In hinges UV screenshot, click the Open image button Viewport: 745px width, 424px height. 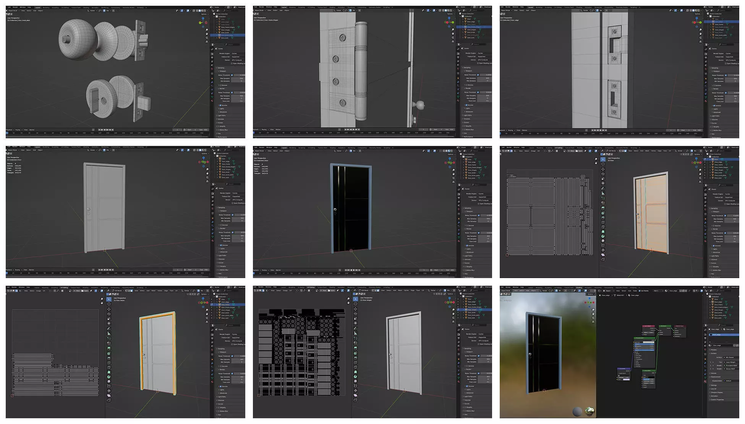tap(331, 290)
